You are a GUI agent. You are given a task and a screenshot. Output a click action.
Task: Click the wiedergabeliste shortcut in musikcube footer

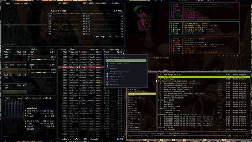[x=192, y=140]
